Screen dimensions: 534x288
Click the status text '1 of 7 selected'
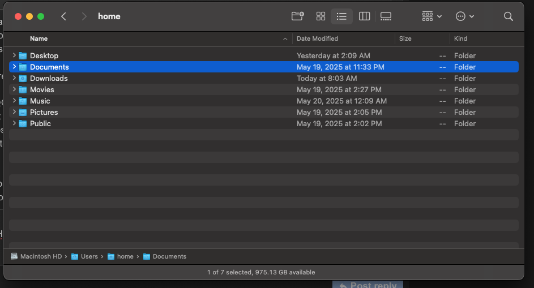click(229, 272)
